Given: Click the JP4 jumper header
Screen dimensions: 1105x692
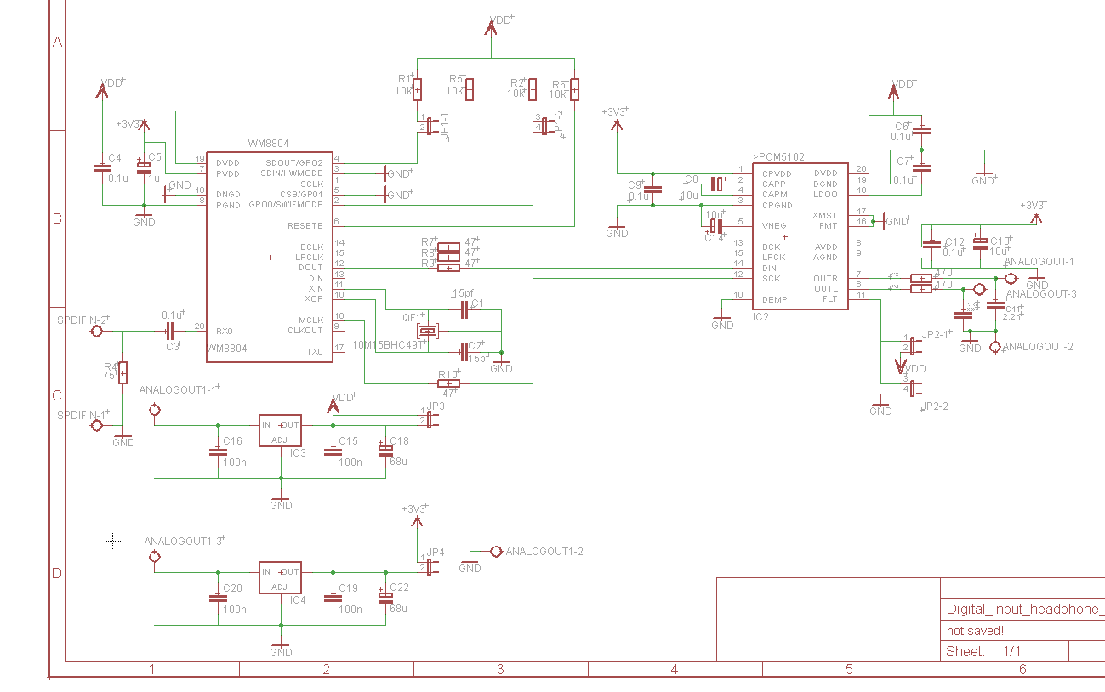Looking at the screenshot, I should [432, 565].
